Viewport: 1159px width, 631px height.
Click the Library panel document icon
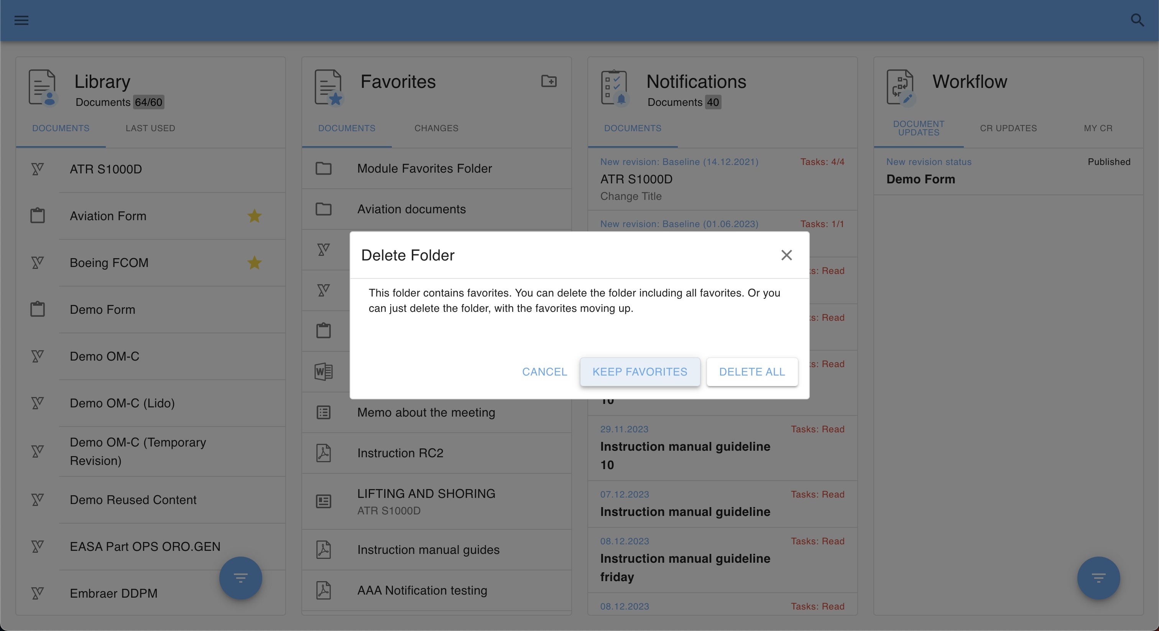click(43, 87)
